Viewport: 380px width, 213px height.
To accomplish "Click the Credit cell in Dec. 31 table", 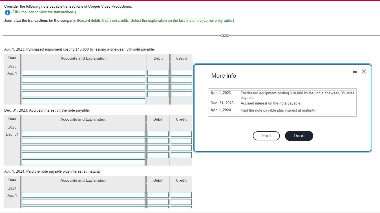I will (x=181, y=134).
